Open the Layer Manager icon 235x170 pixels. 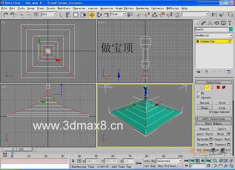(231, 14)
